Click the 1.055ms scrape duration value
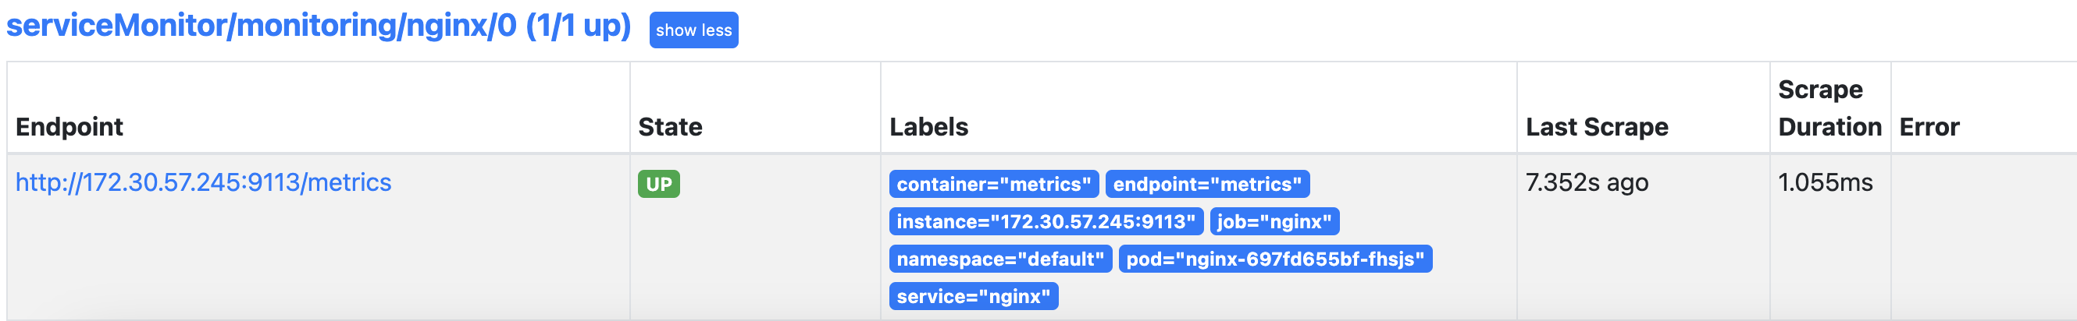This screenshot has width=2077, height=321. [x=1825, y=182]
